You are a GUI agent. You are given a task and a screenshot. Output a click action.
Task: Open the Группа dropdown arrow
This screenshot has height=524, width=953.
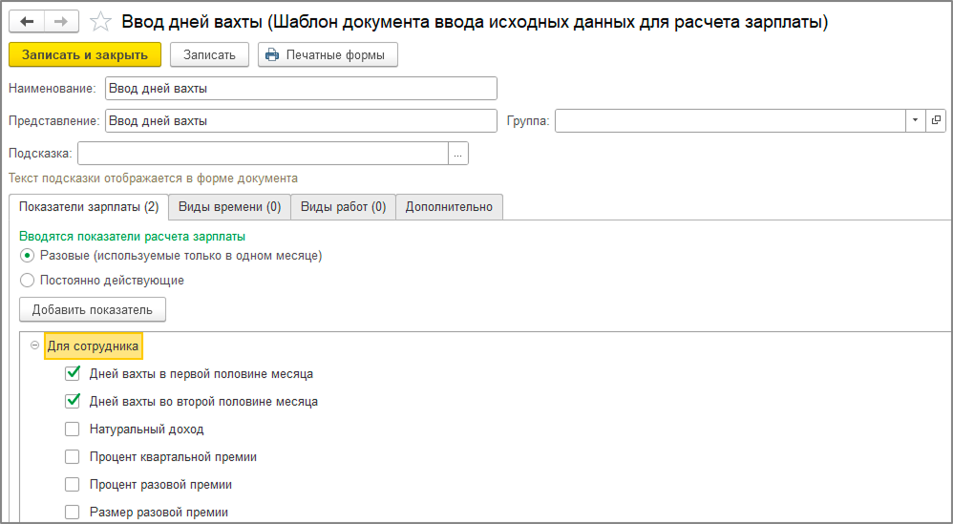[915, 120]
